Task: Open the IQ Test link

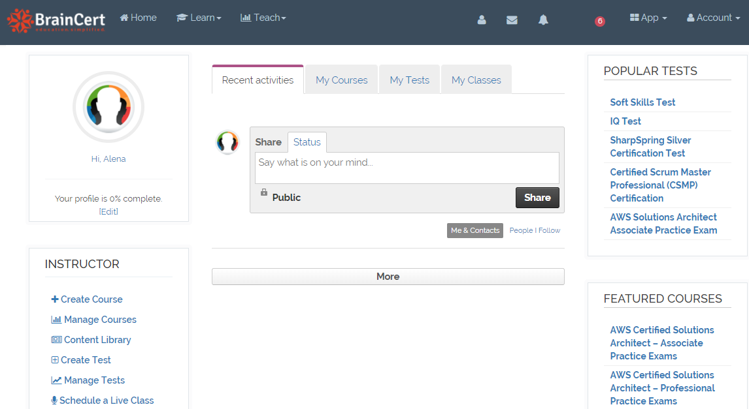Action: pos(625,121)
